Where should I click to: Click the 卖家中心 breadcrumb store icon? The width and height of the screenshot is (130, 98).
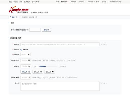pos(10,17)
